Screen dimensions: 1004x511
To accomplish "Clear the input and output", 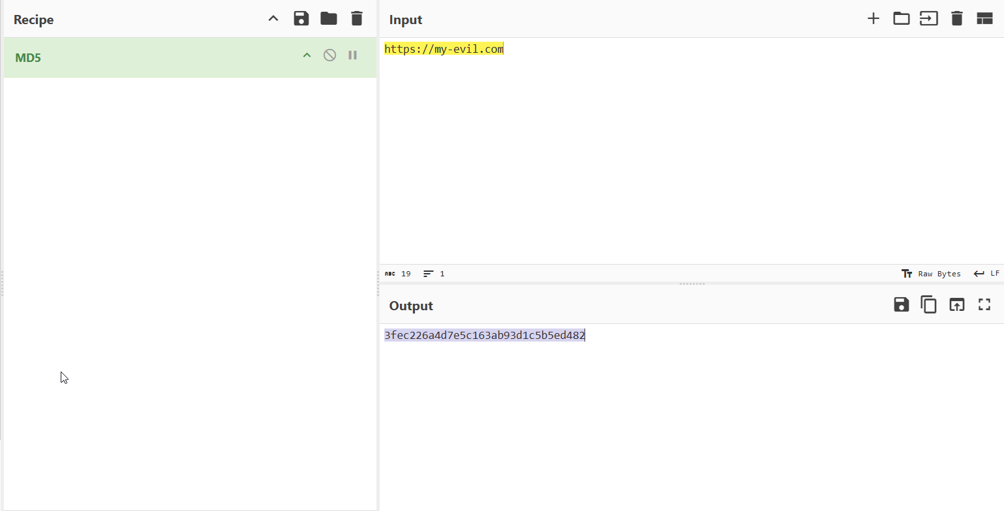I will 956,19.
